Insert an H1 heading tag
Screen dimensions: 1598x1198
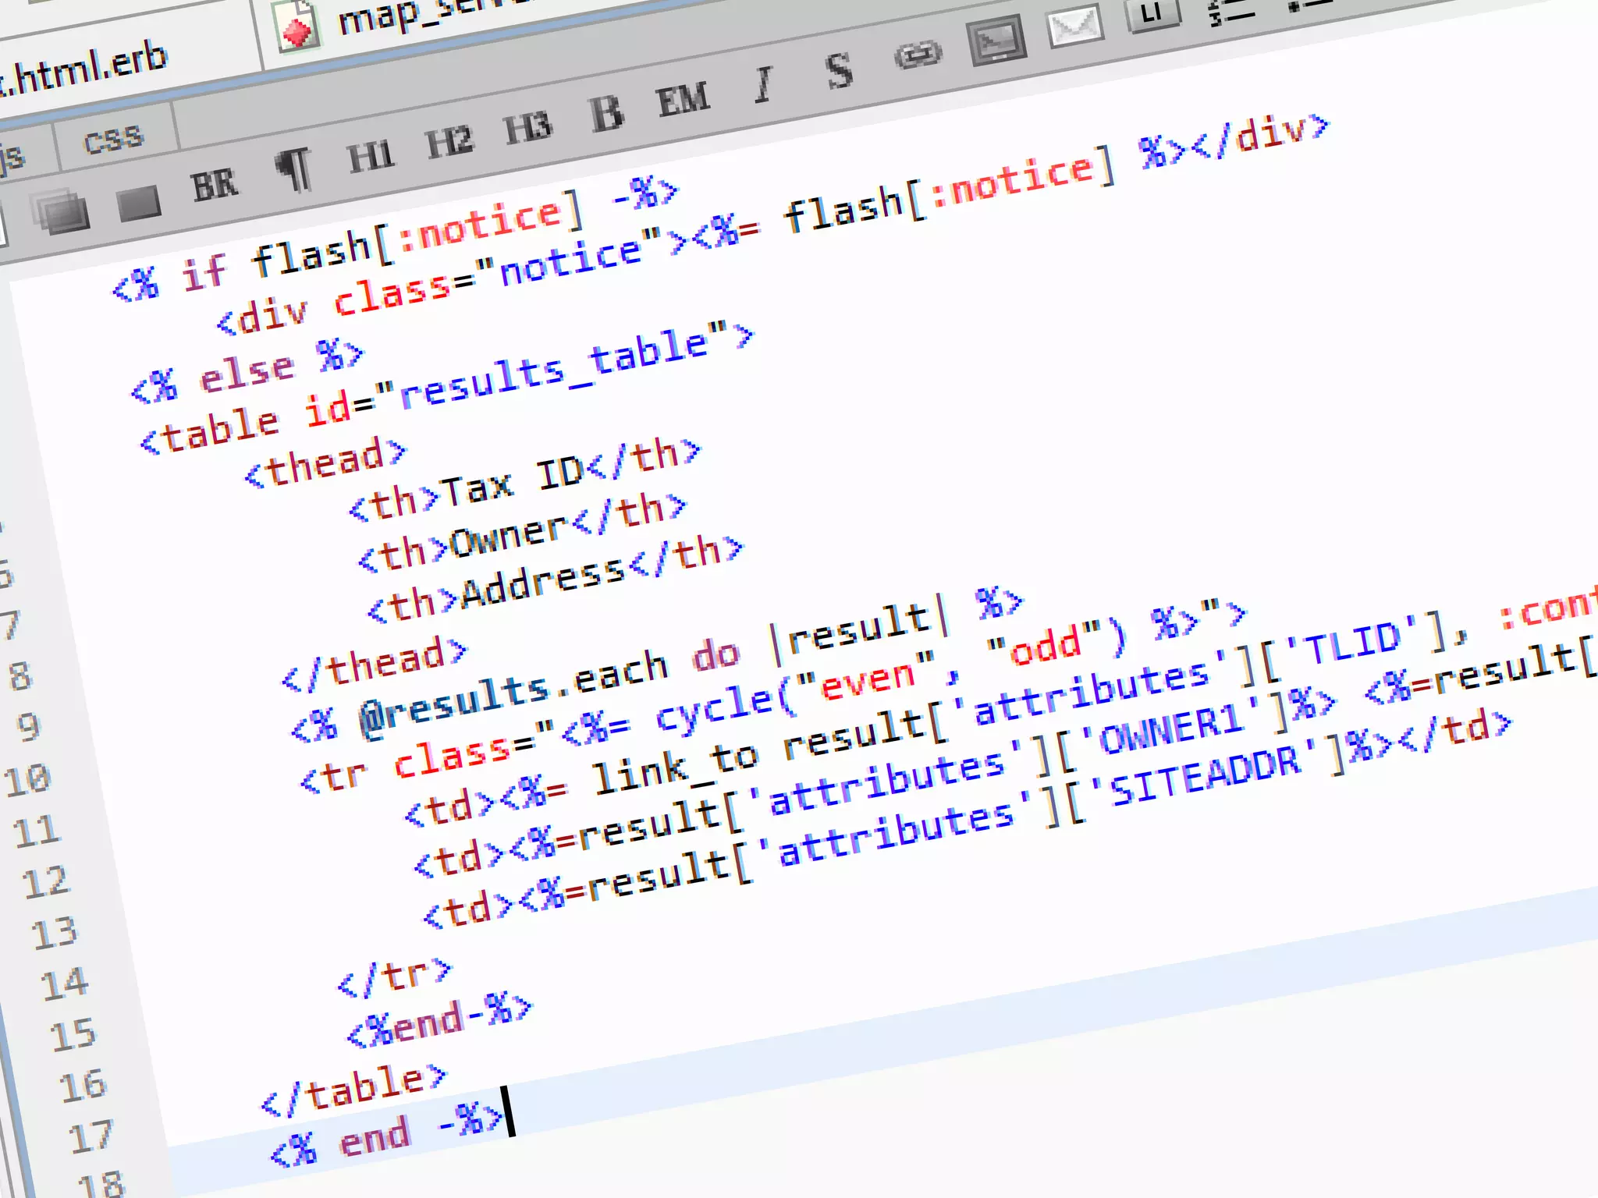370,157
